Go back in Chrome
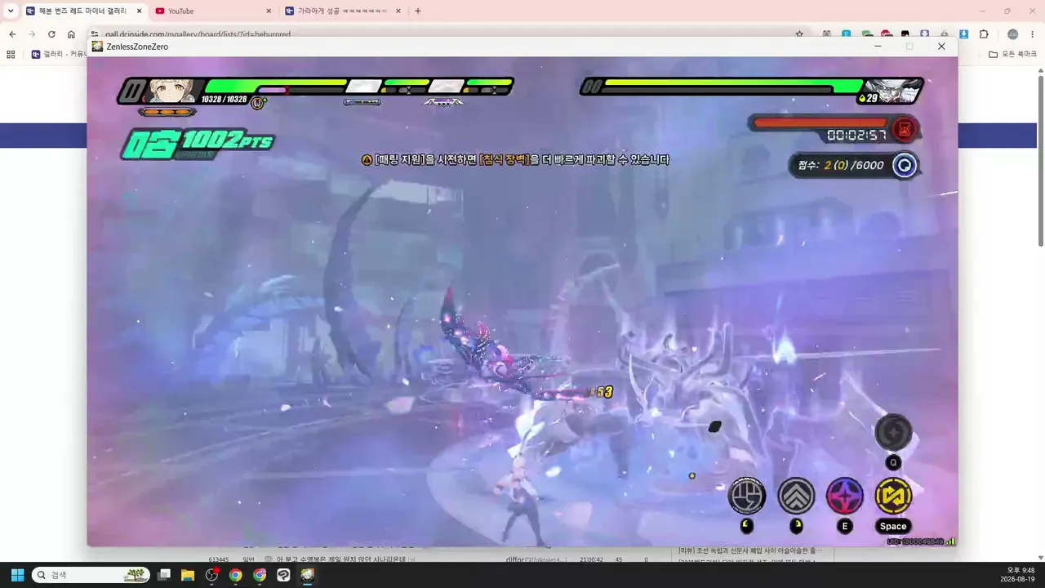Screen dimensions: 1045x588 [x=12, y=34]
